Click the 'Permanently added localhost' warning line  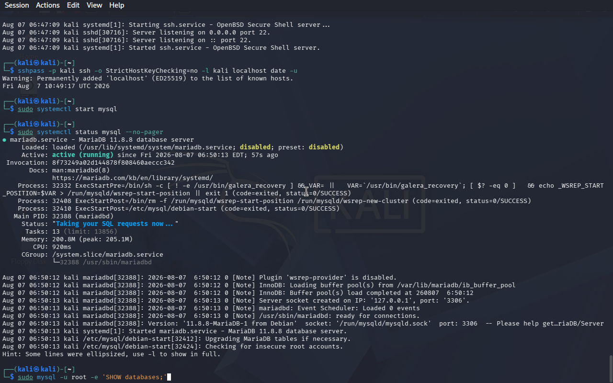pyautogui.click(x=148, y=79)
